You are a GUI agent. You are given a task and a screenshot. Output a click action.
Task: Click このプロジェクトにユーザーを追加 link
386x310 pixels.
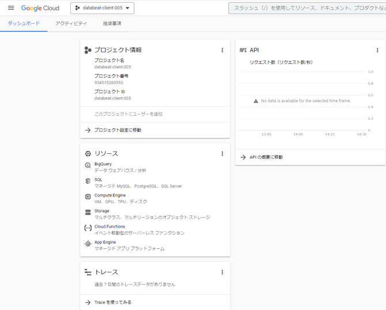(x=128, y=114)
